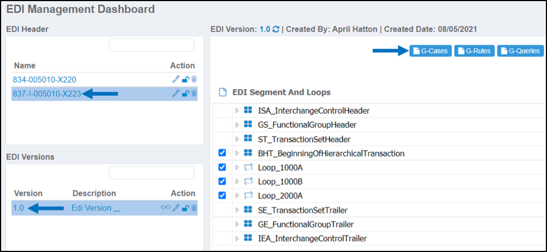Focus the EDI Header search field
Viewport: 547px width, 252px height.
coord(151,45)
